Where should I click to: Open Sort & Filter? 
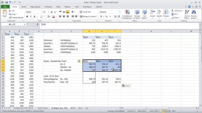[x=187, y=14]
